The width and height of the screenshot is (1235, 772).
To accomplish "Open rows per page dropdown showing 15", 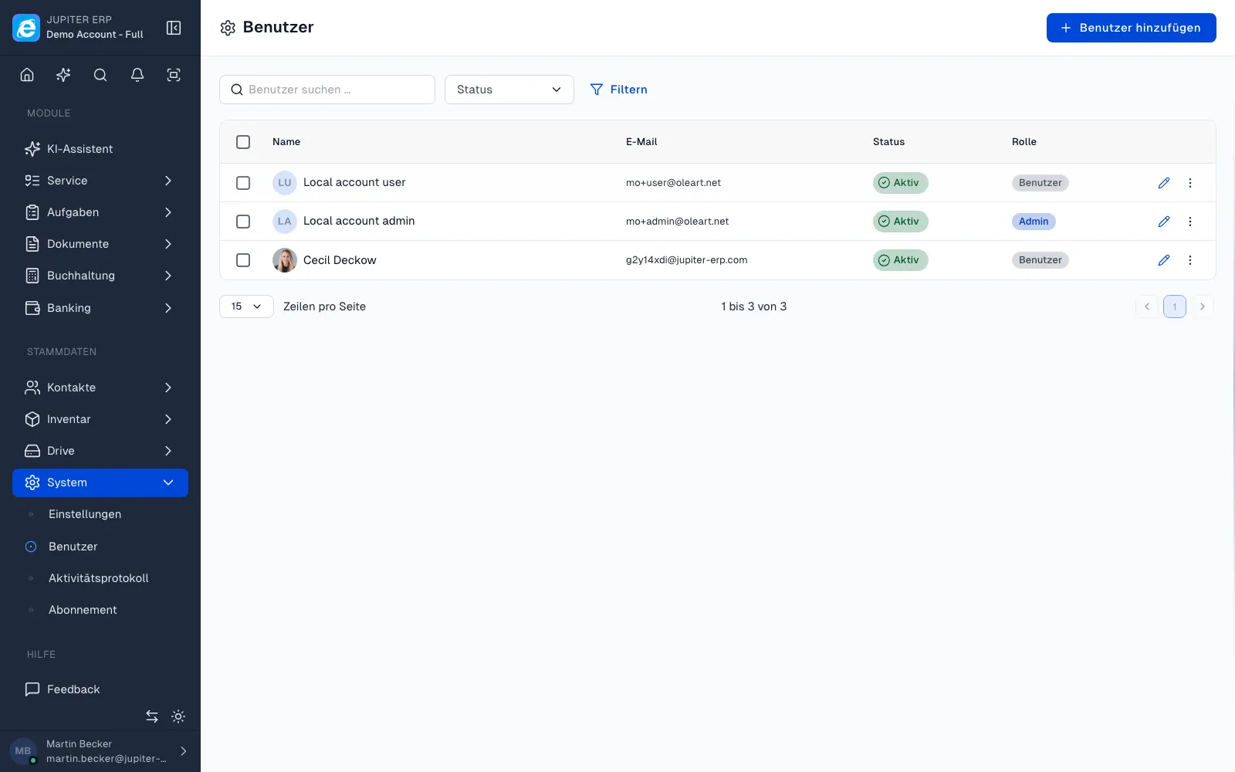I will (246, 306).
